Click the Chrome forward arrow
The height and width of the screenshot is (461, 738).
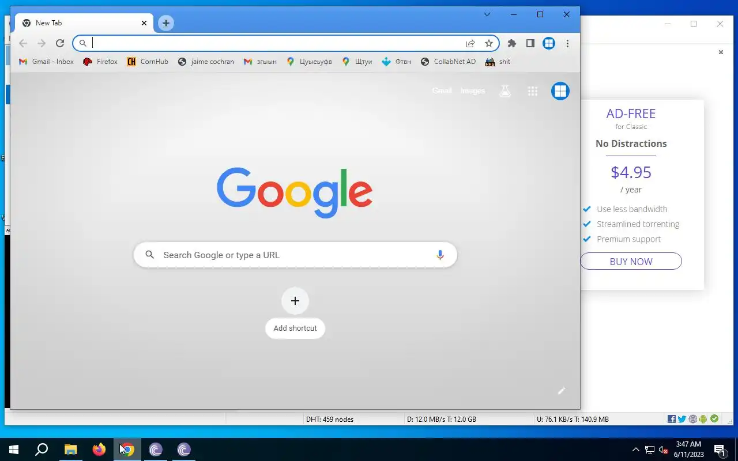[42, 43]
